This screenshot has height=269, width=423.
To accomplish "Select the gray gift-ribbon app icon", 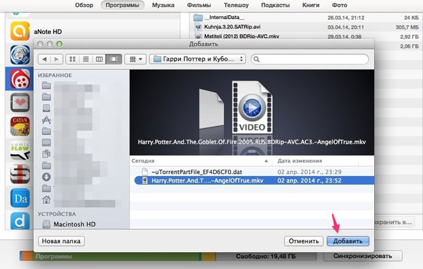I will 20,174.
